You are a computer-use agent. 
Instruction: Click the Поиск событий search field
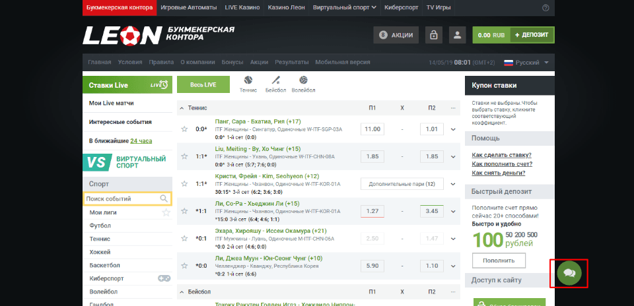coord(122,199)
